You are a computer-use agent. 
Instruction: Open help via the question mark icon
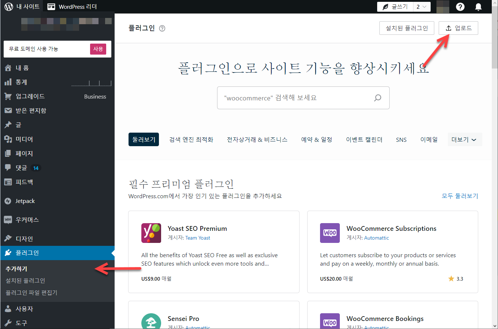coord(460,7)
